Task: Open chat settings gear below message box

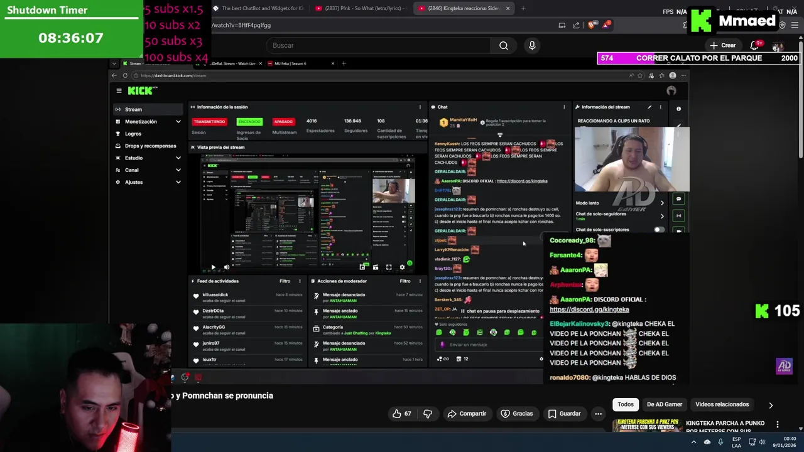Action: pos(541,359)
